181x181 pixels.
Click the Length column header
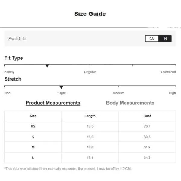click(90, 116)
